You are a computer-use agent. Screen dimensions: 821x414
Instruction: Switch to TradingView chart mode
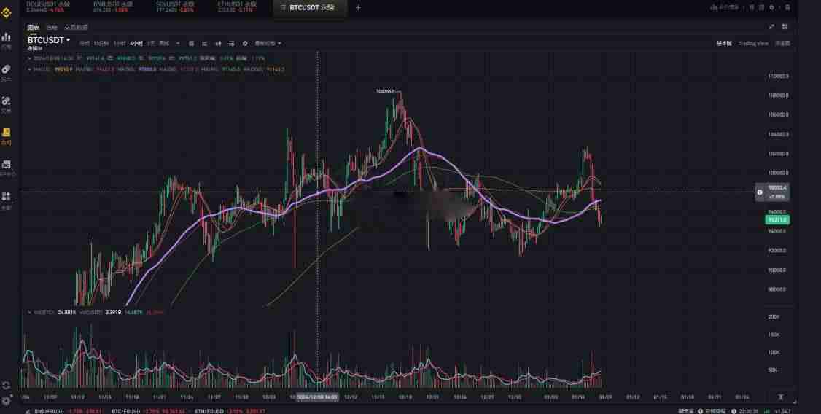[752, 43]
